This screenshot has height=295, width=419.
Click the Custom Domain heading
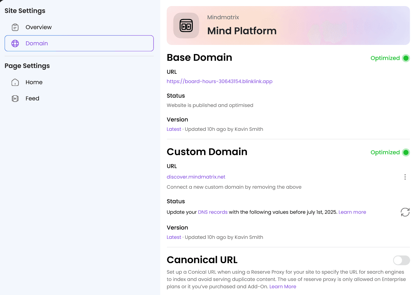pyautogui.click(x=207, y=152)
